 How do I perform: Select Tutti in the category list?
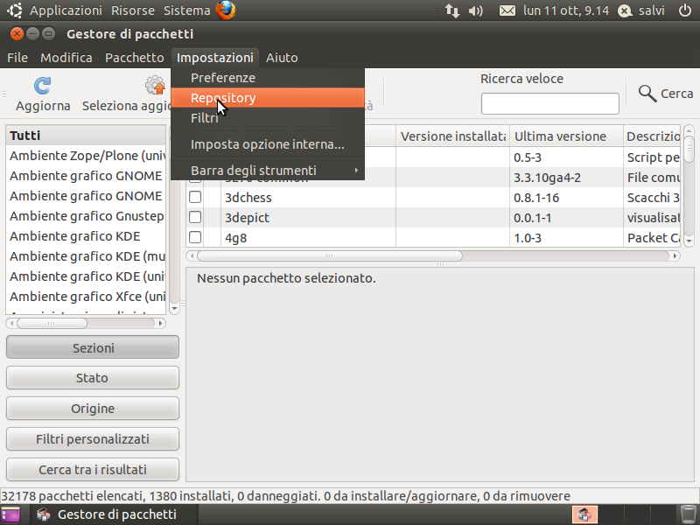click(x=86, y=136)
